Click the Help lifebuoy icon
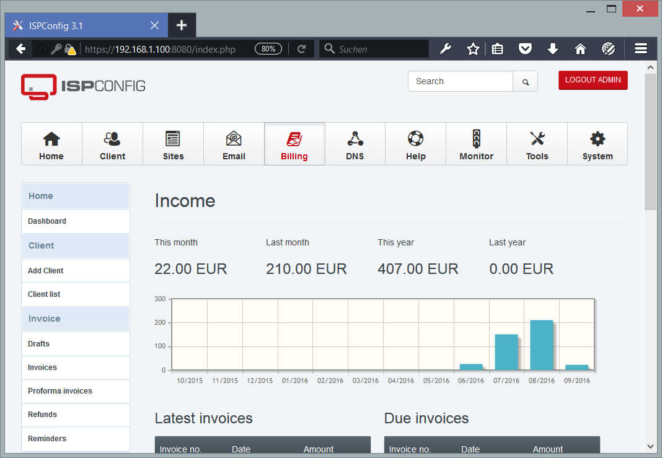Image resolution: width=662 pixels, height=458 pixels. (415, 138)
